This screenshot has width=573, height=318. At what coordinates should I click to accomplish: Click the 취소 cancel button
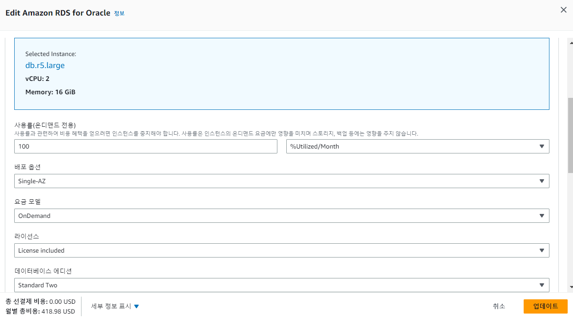499,306
